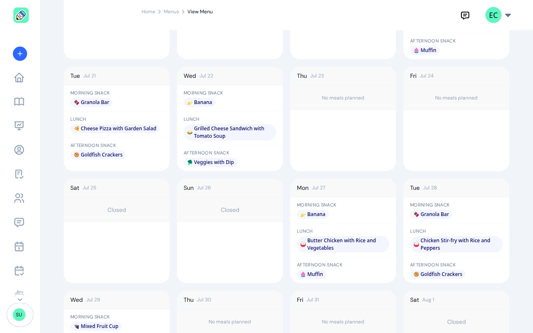
Task: Click Banana snack on Mon Jul 27
Action: [x=313, y=214]
